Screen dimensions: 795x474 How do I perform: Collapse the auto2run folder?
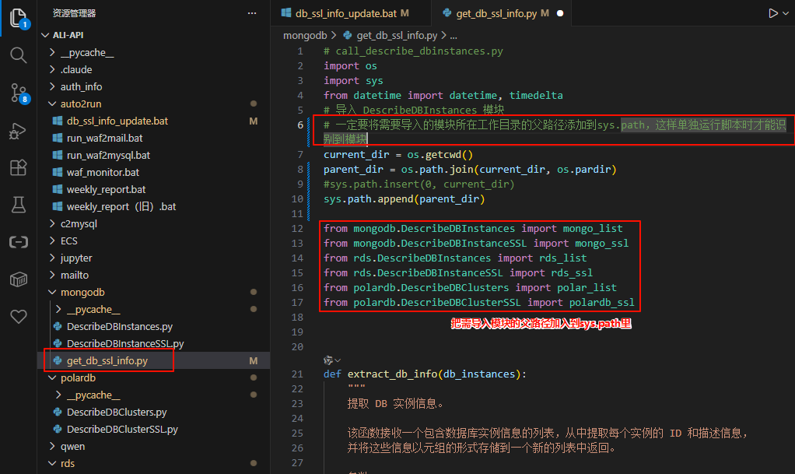tap(81, 104)
